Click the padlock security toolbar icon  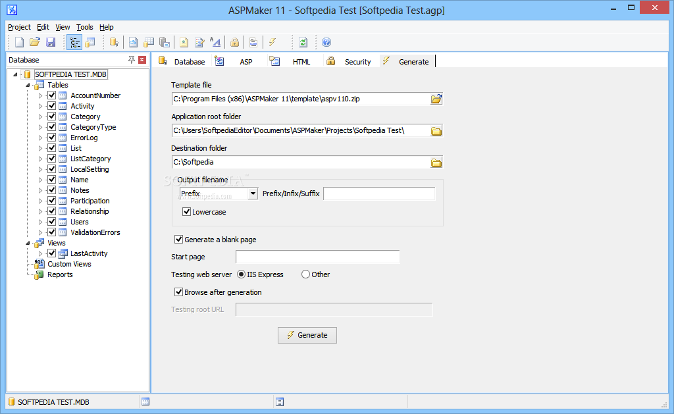point(235,42)
